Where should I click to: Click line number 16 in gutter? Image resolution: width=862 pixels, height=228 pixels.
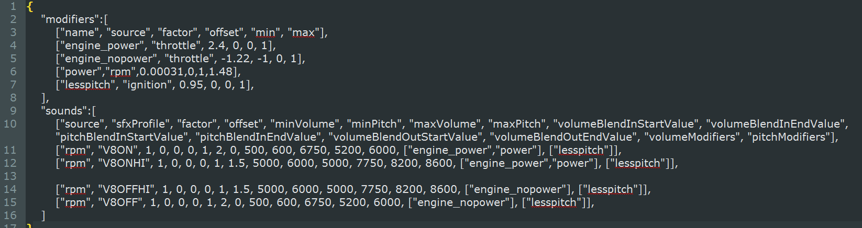[10, 215]
